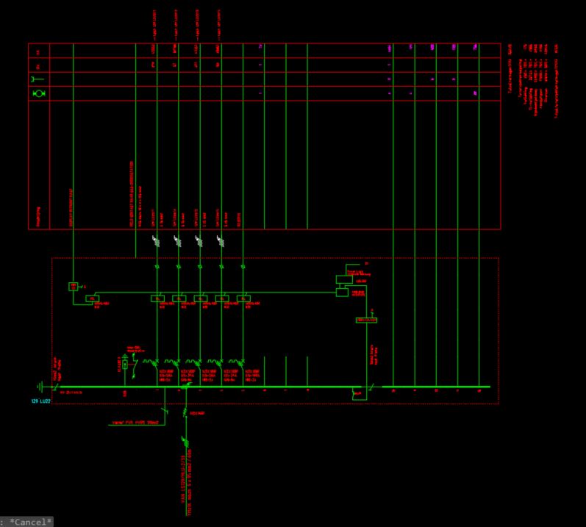Select the red-labeled transformer box on right vertical line

(x=366, y=320)
